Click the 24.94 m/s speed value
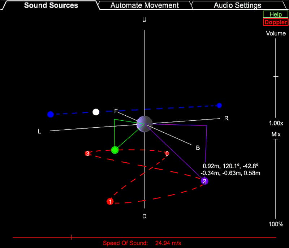Image resolution: width=289 pixels, height=248 pixels. [x=168, y=243]
